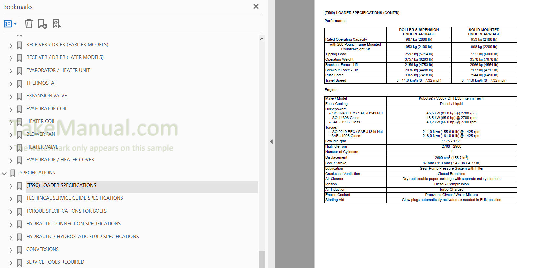Open EVAPORATOR / HEATER COVER bookmark

click(60, 160)
